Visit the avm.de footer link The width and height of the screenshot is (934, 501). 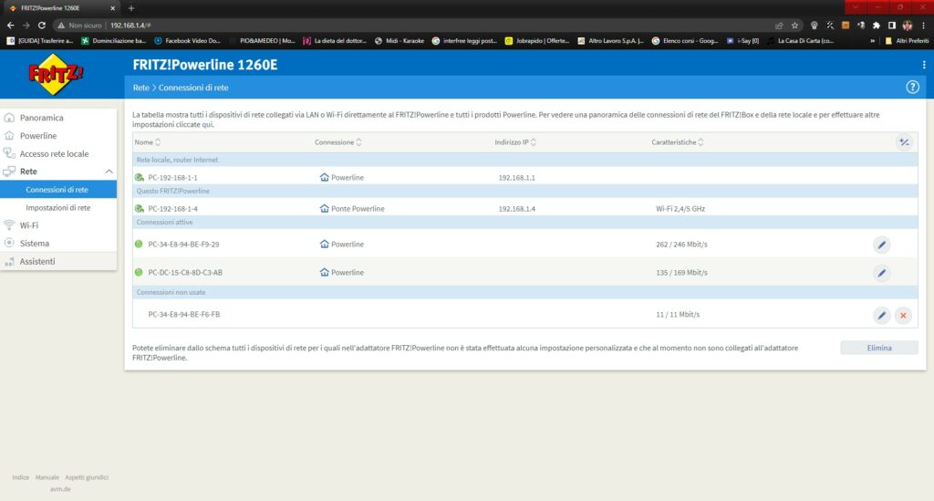click(59, 488)
